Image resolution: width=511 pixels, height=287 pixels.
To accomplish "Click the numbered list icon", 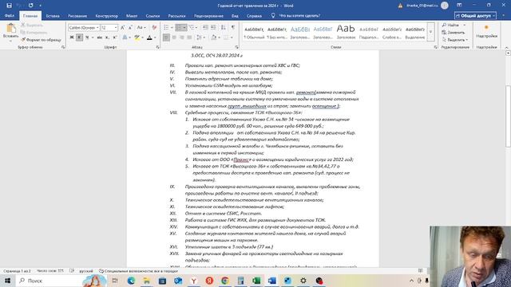I will 179,27.
